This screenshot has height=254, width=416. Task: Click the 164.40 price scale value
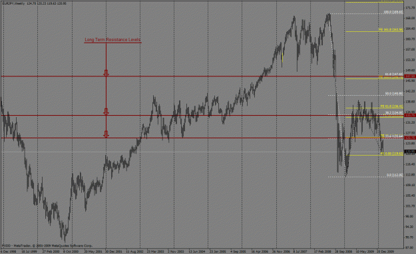point(410,29)
